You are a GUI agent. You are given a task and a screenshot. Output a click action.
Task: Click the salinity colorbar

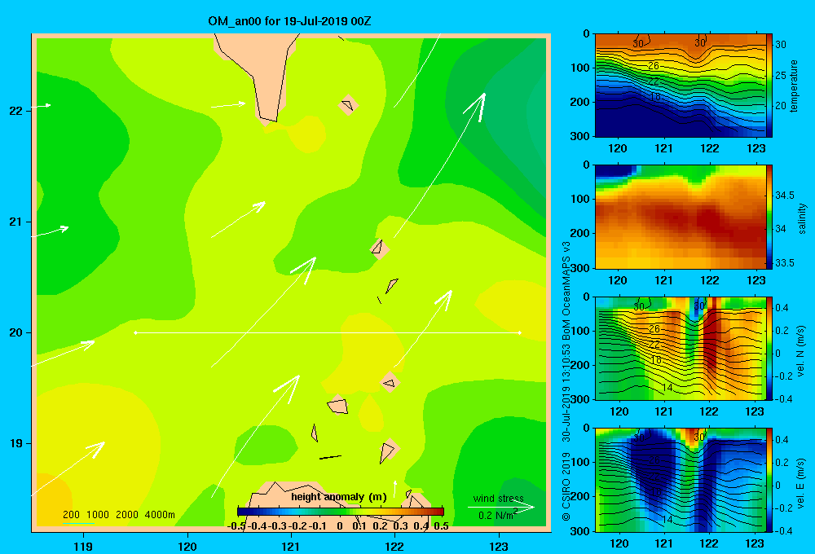(x=769, y=217)
